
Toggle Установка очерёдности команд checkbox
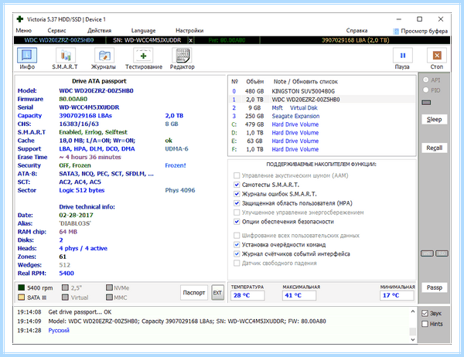[x=237, y=245]
